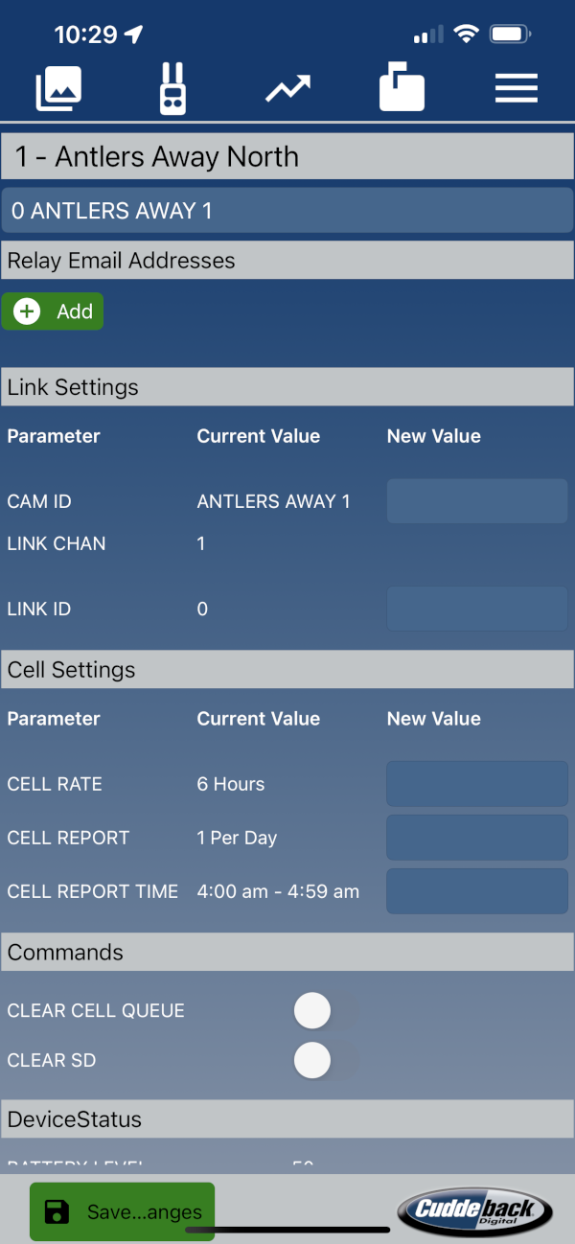575x1244 pixels.
Task: Open CELL RATE new value dropdown
Action: tap(477, 784)
